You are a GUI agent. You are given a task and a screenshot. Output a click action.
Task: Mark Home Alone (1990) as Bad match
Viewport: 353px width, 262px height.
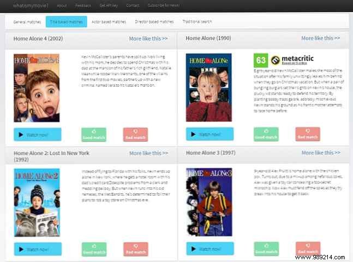click(308, 134)
